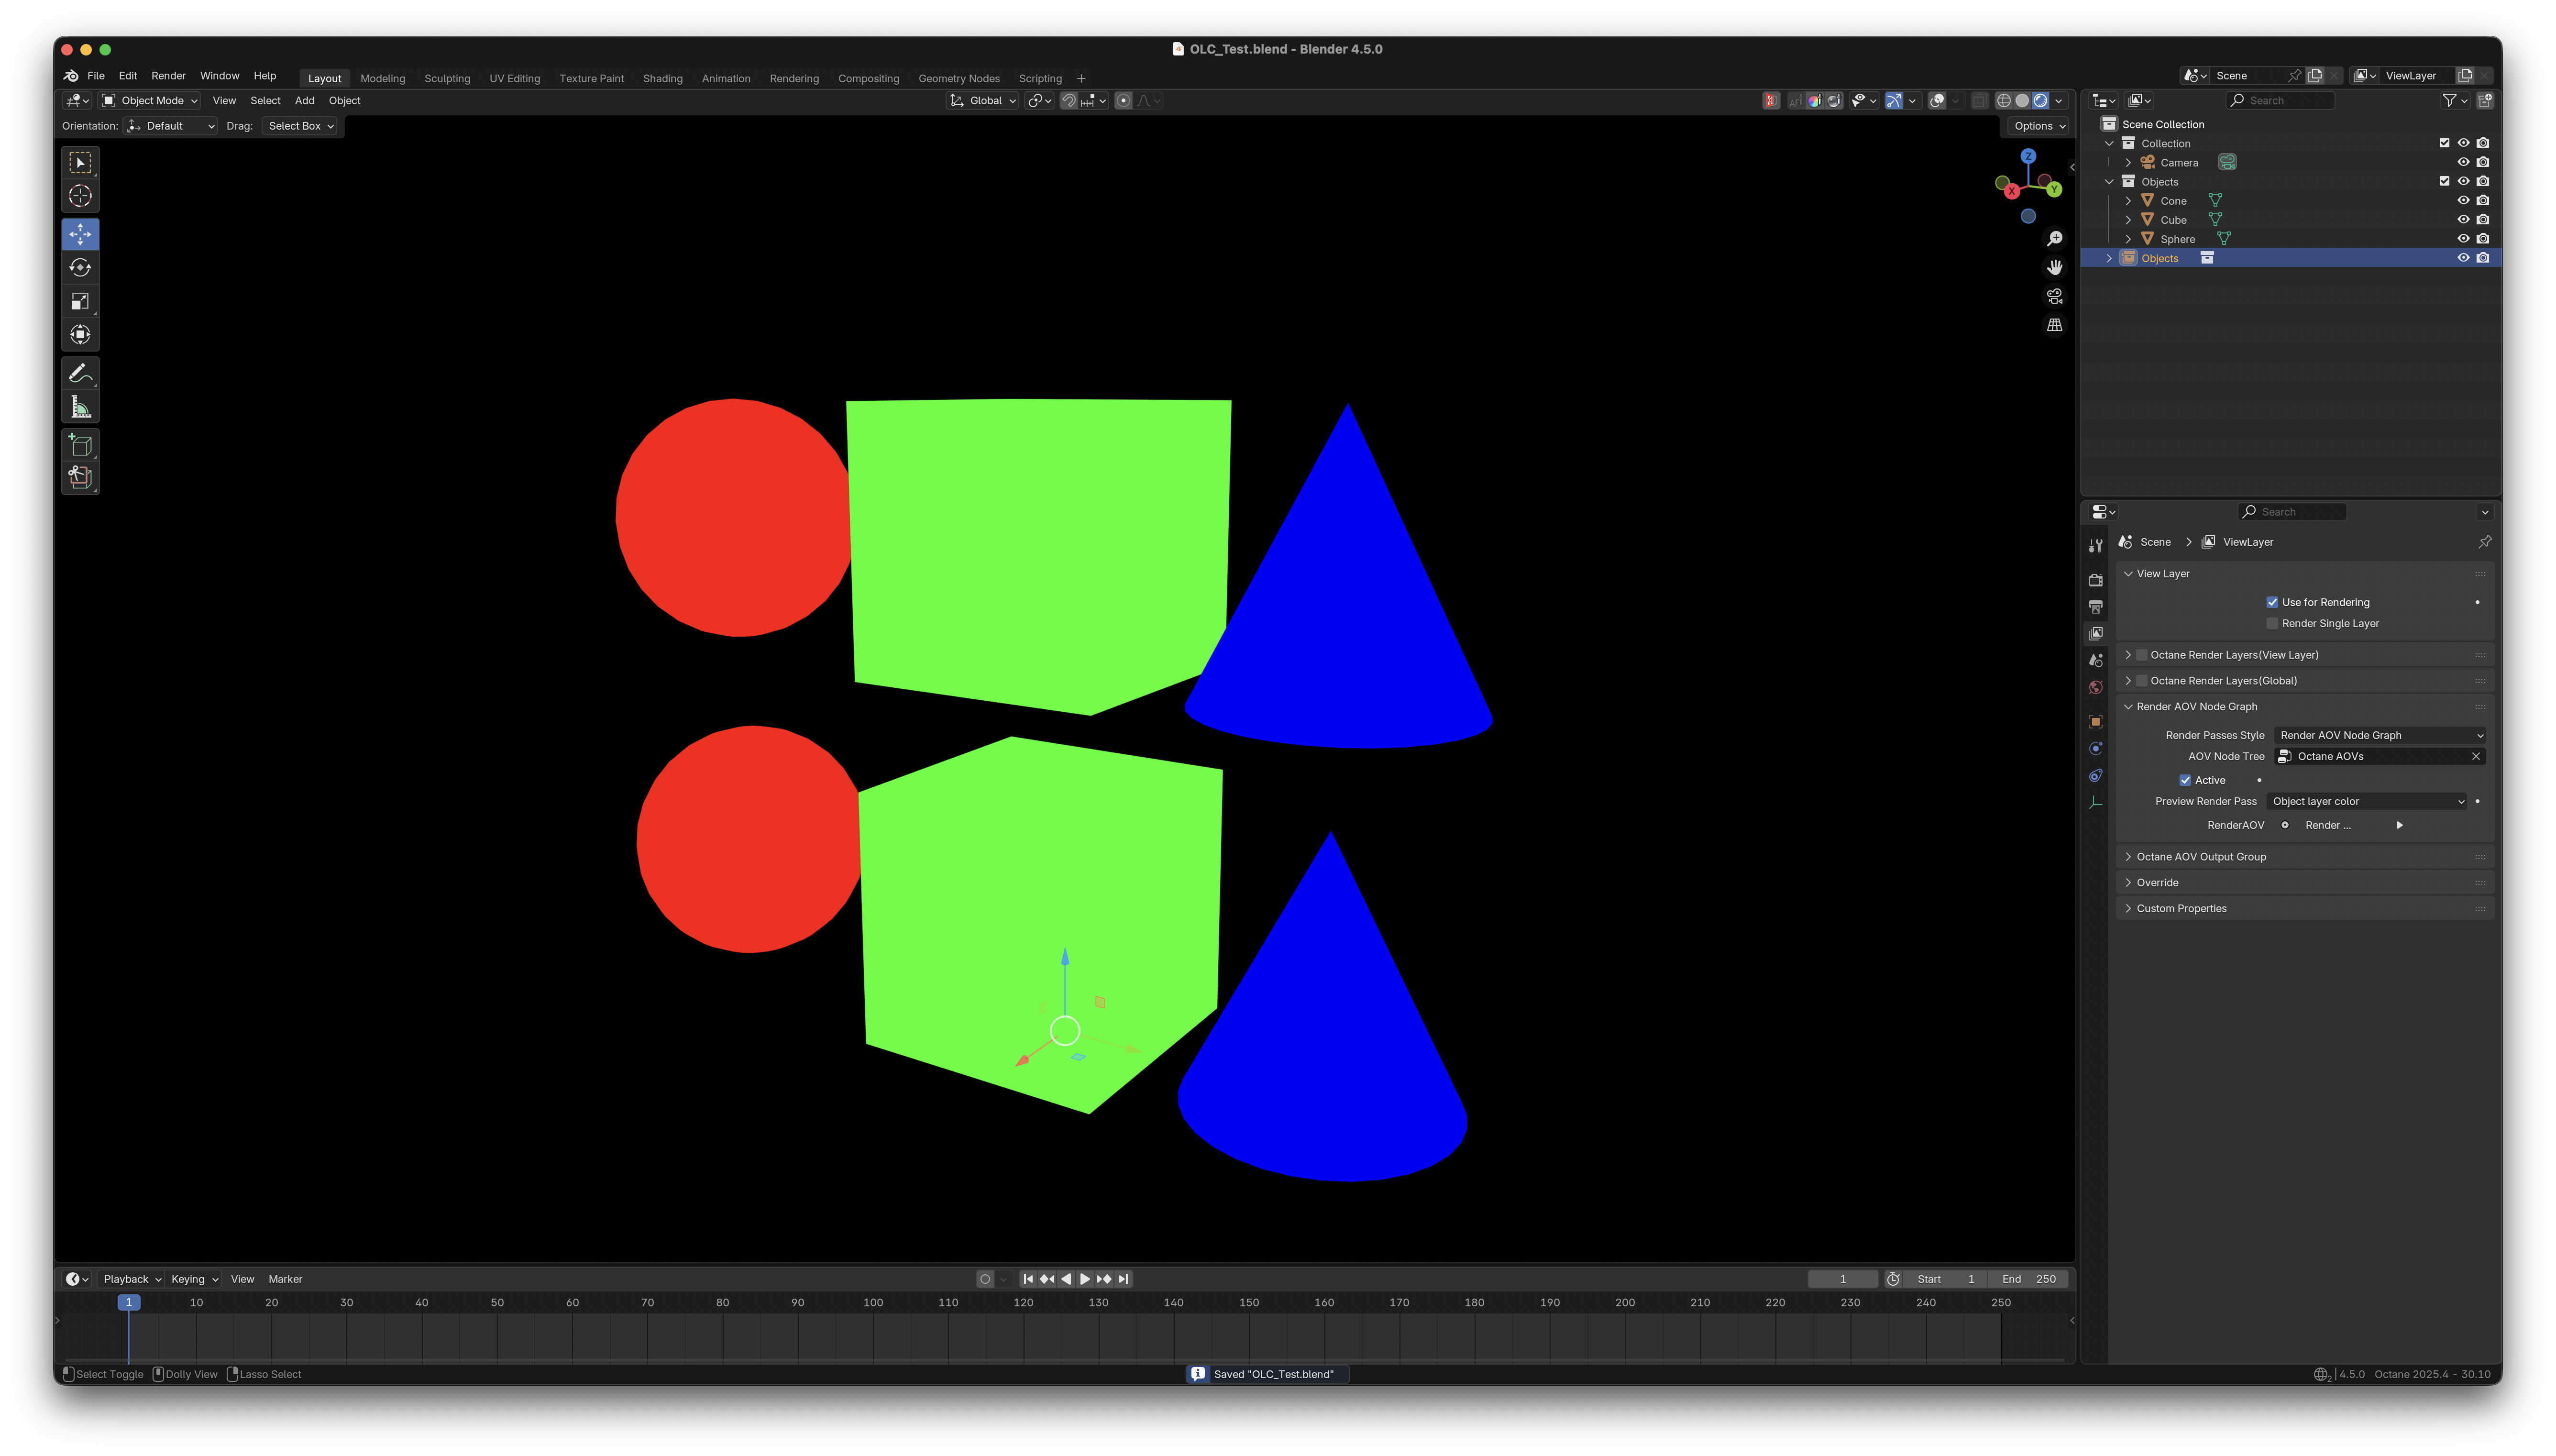Click the Blender logo menu icon

point(71,76)
